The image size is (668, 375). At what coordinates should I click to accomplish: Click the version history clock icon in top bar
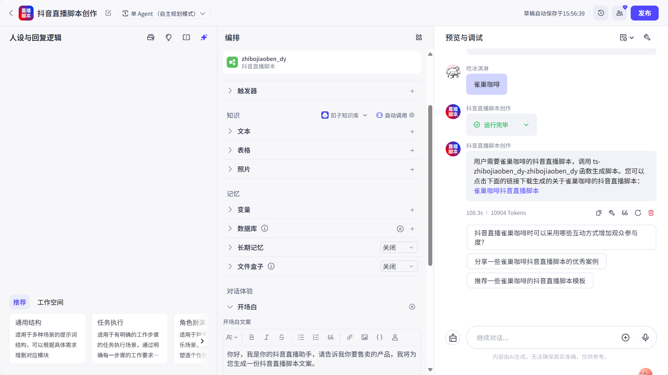tap(601, 13)
